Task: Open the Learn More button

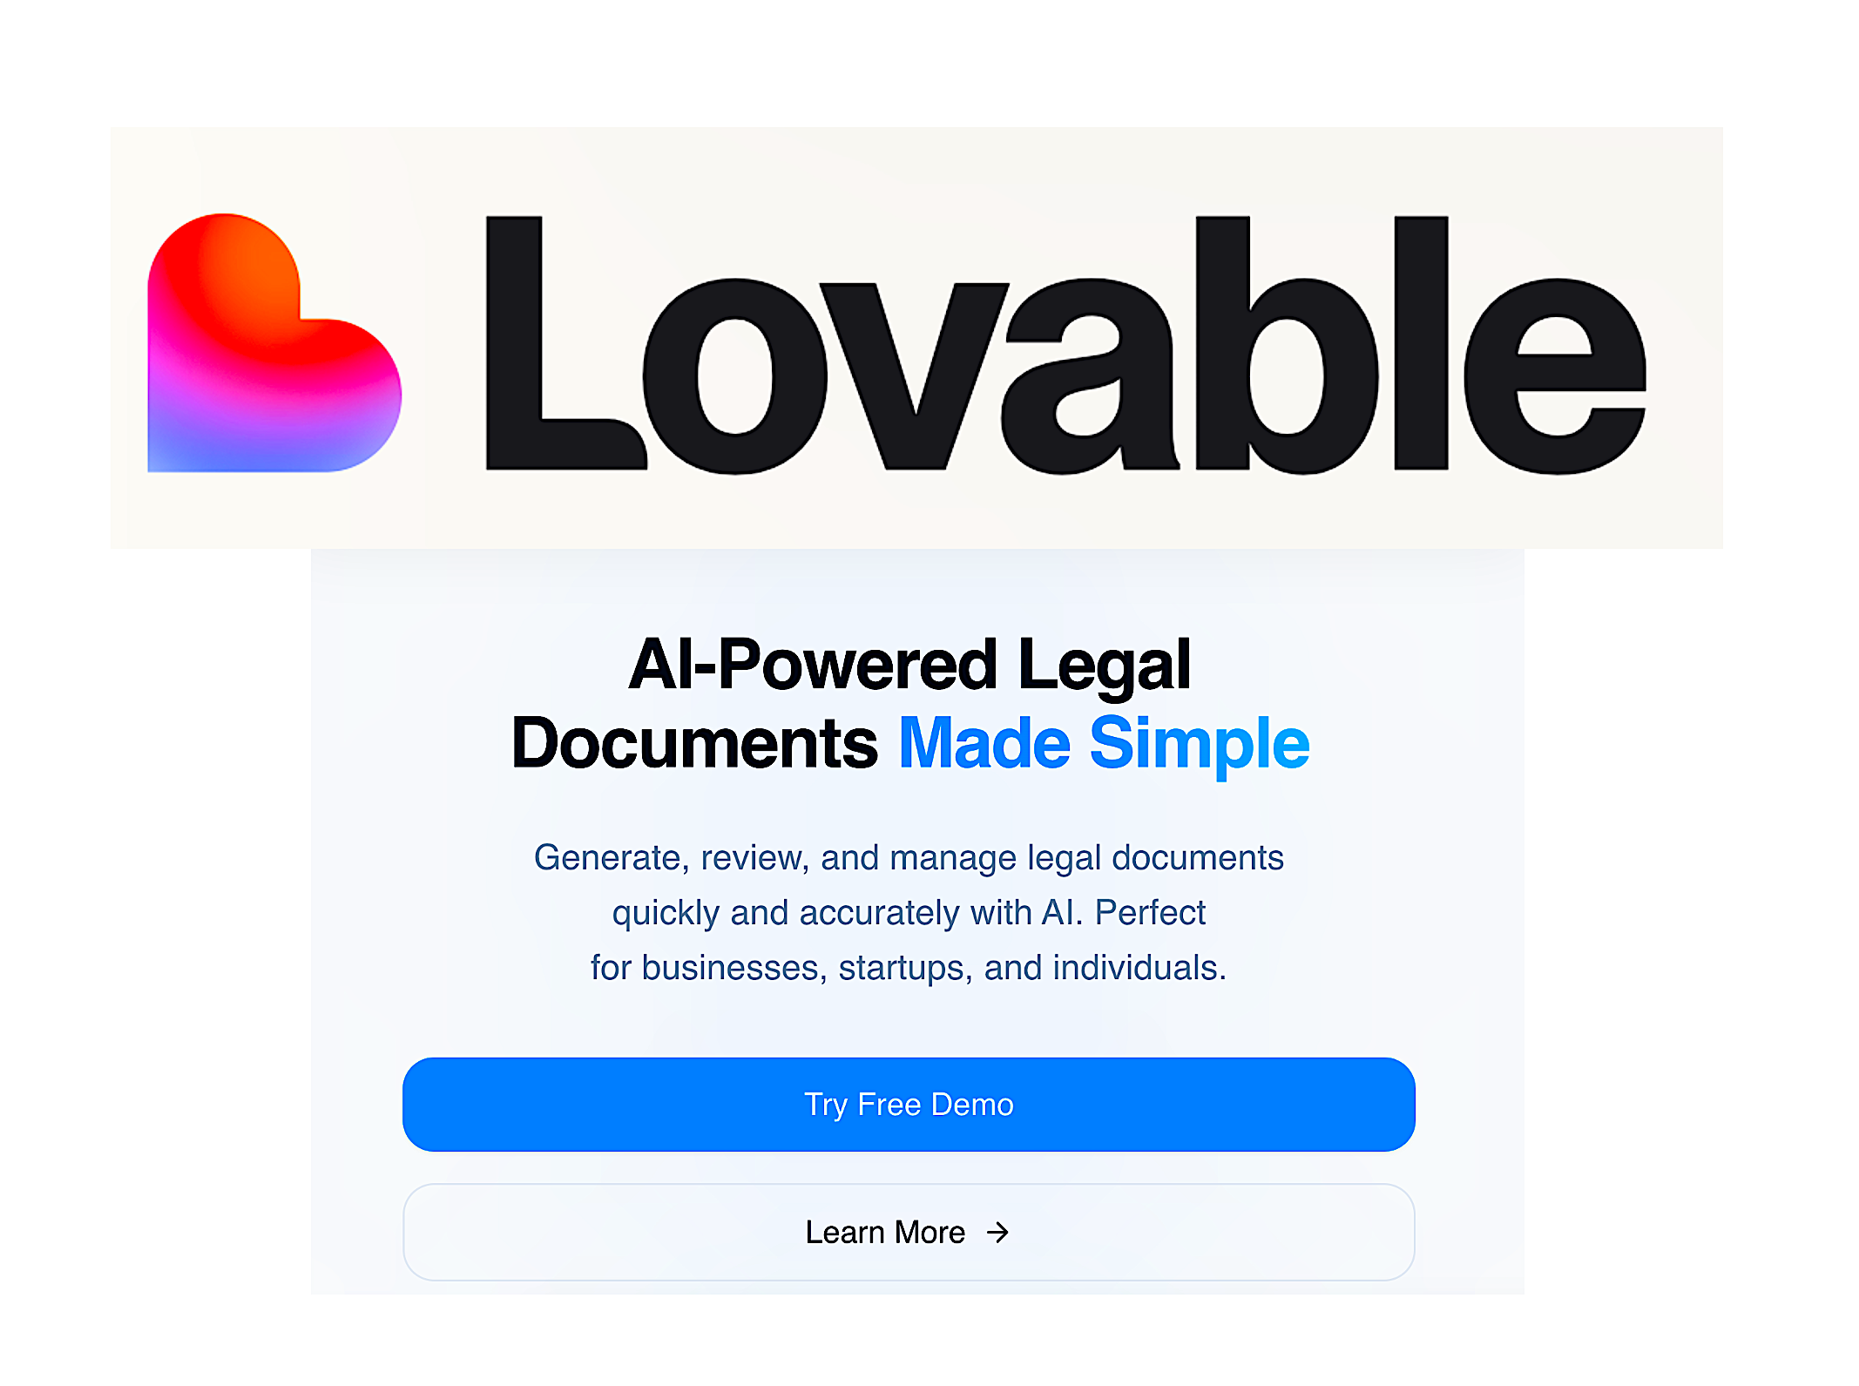Action: (x=909, y=1232)
